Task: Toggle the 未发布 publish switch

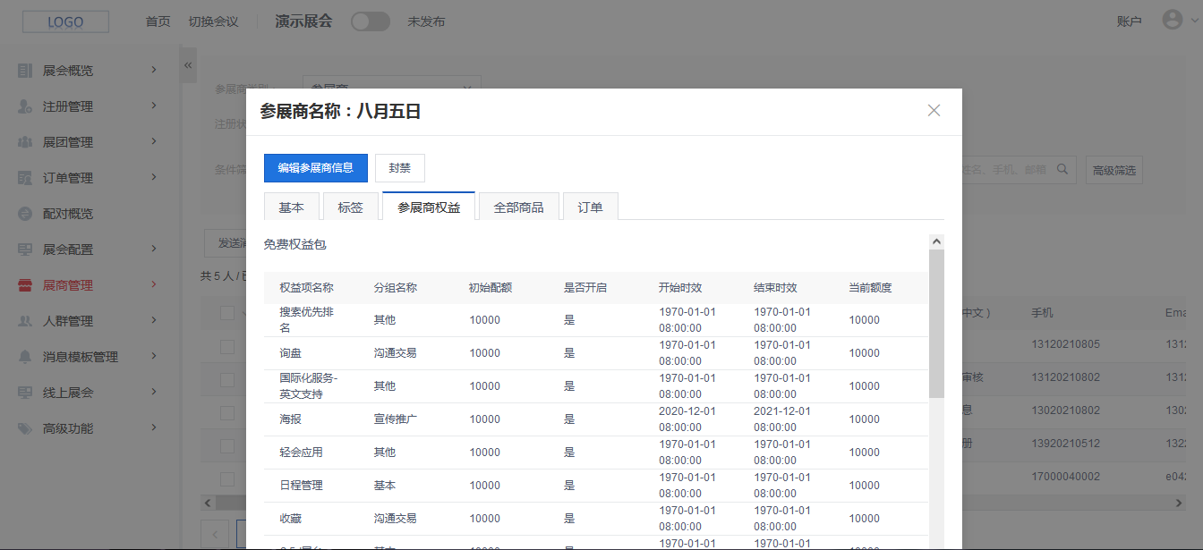Action: pos(370,21)
